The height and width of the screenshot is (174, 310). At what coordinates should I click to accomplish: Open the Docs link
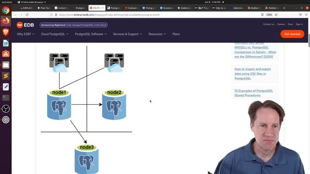290,24
